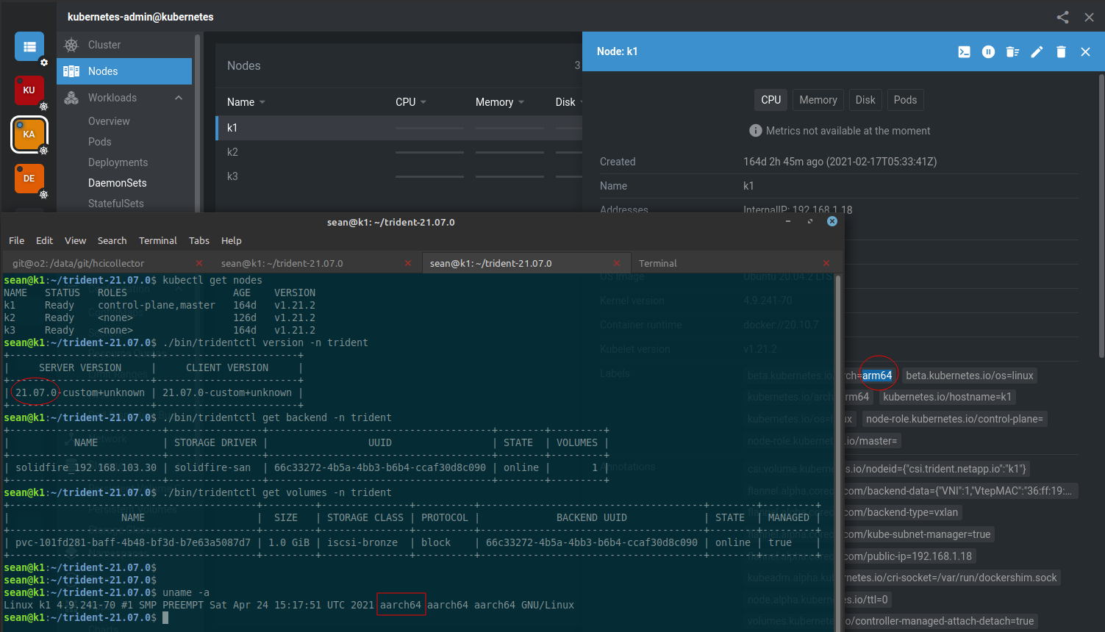Click label node-role.kubernetes.io/control-plane=
Viewport: 1105px width, 632px height.
(954, 419)
